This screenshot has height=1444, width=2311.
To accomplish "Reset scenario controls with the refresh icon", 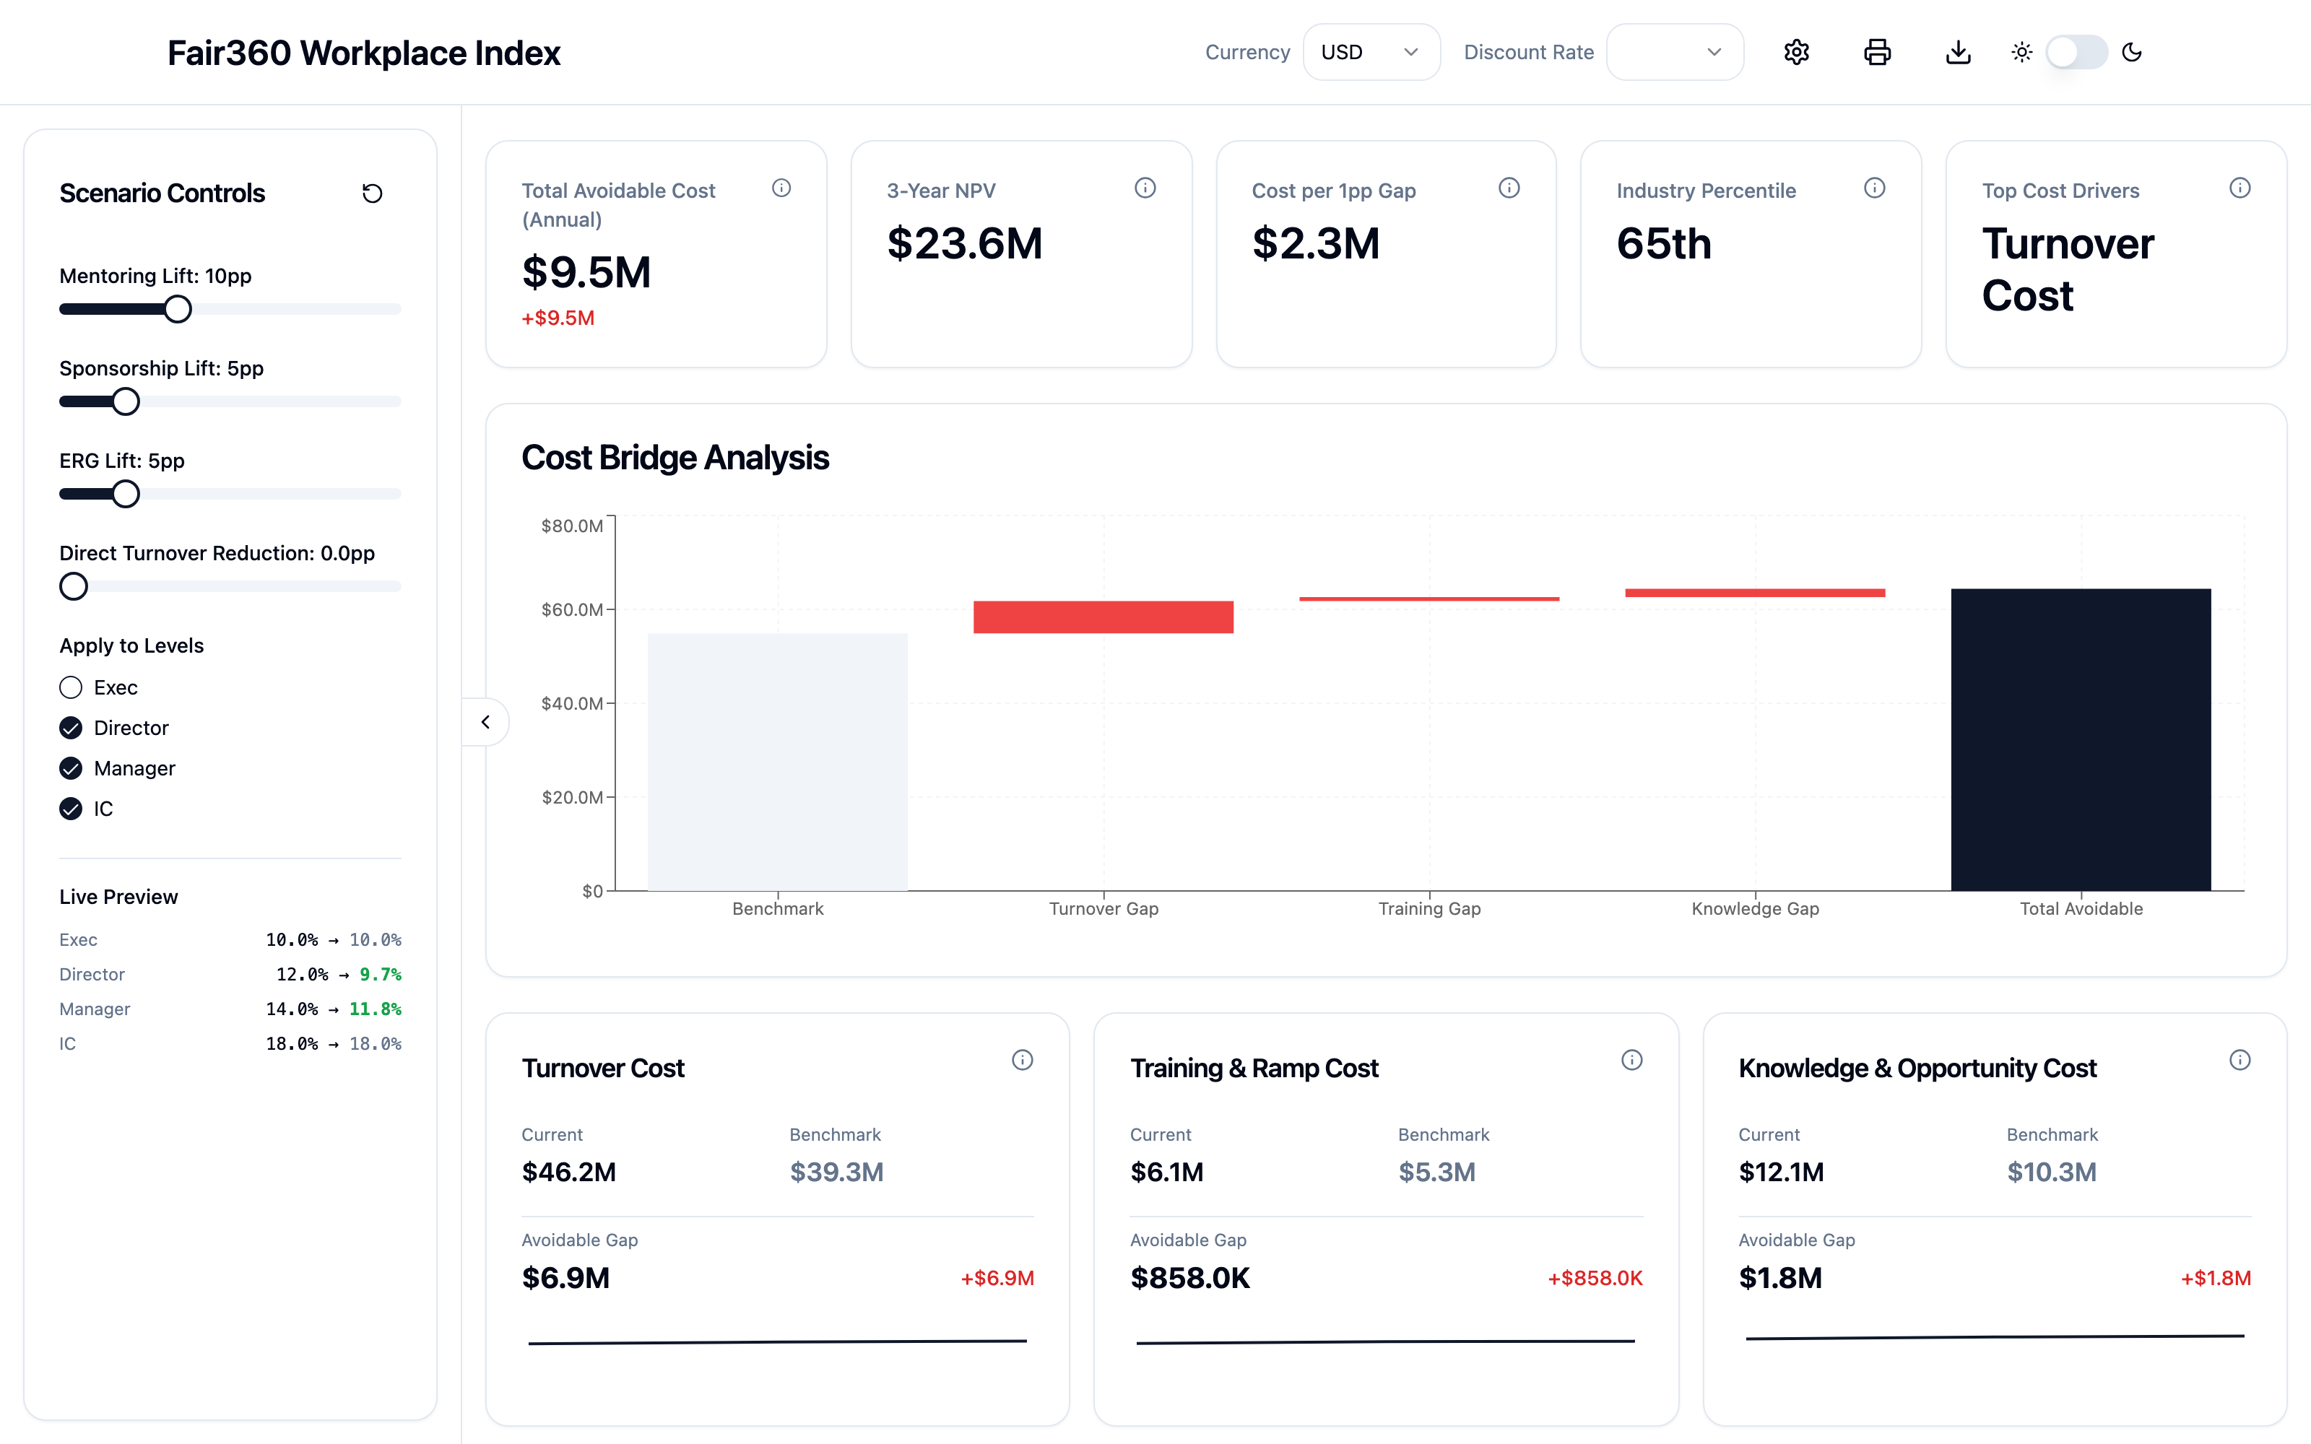I will pyautogui.click(x=373, y=194).
